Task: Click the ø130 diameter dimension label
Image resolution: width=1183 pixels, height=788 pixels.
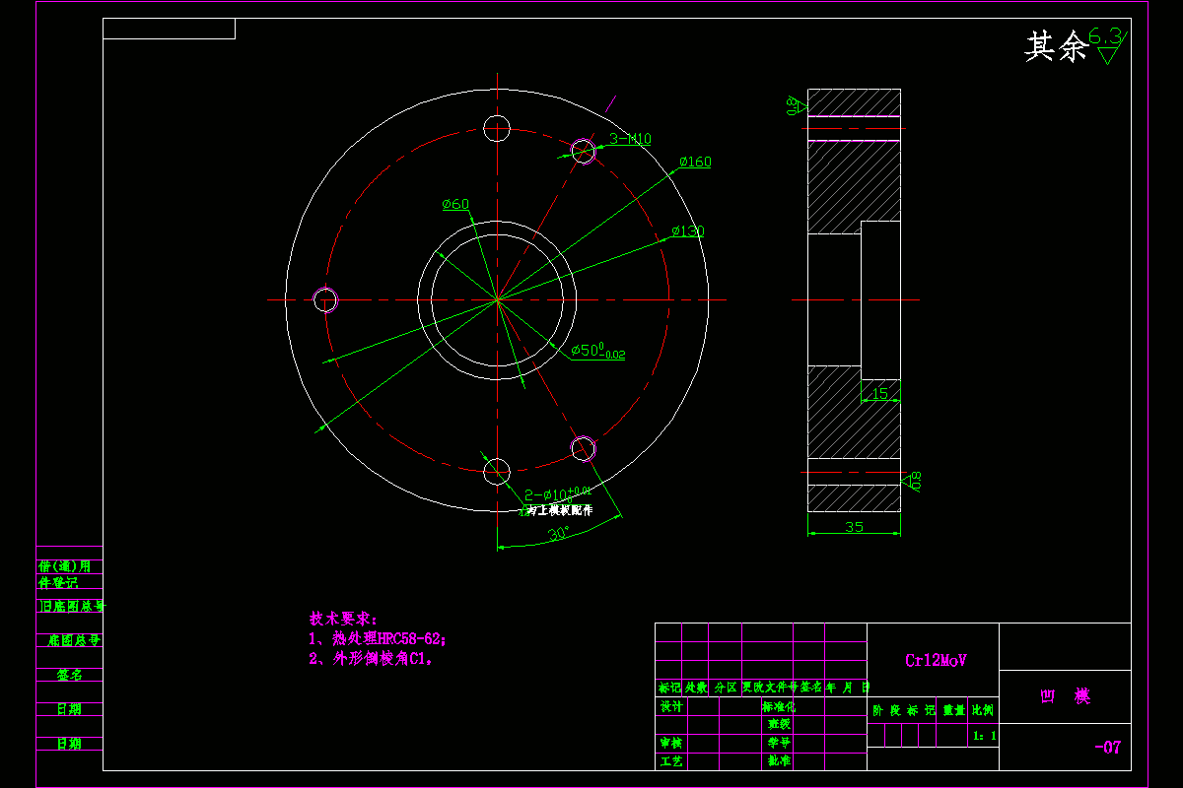Action: [688, 231]
